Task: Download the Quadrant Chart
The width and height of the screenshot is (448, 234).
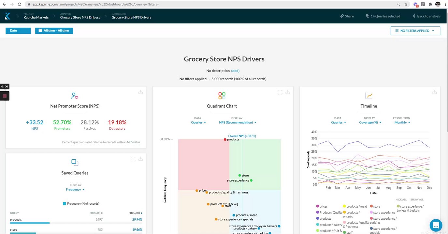Action: point(288,92)
